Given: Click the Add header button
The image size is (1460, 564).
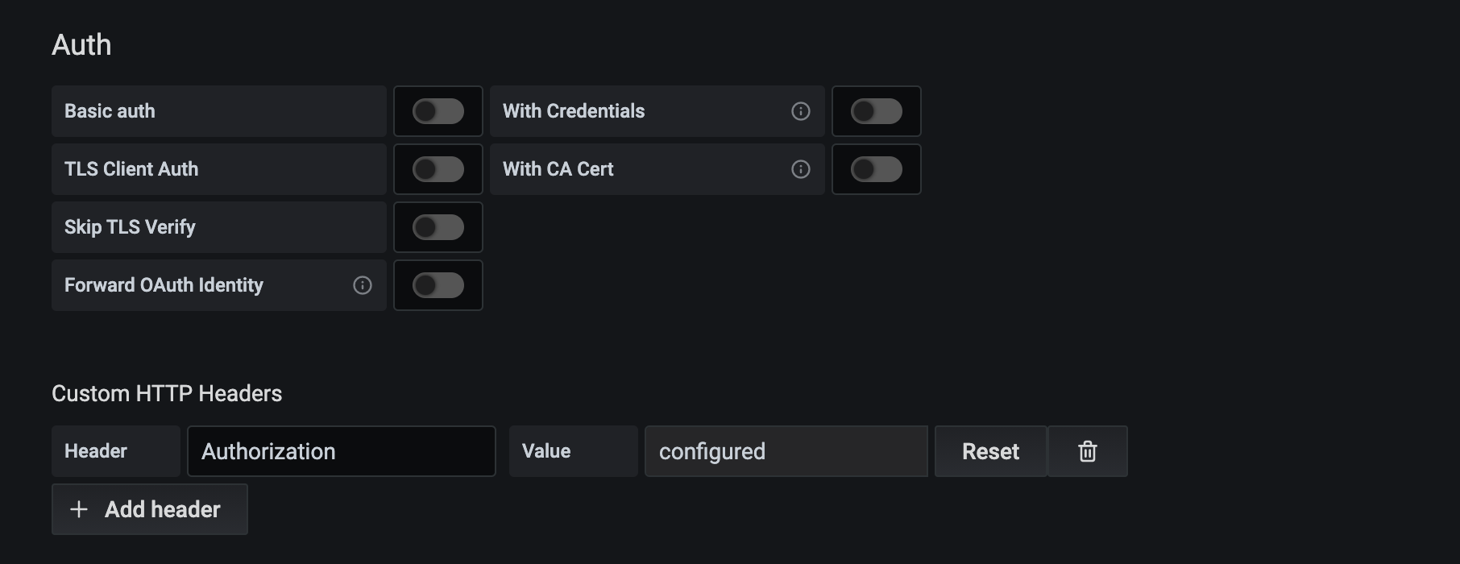Looking at the screenshot, I should (149, 509).
